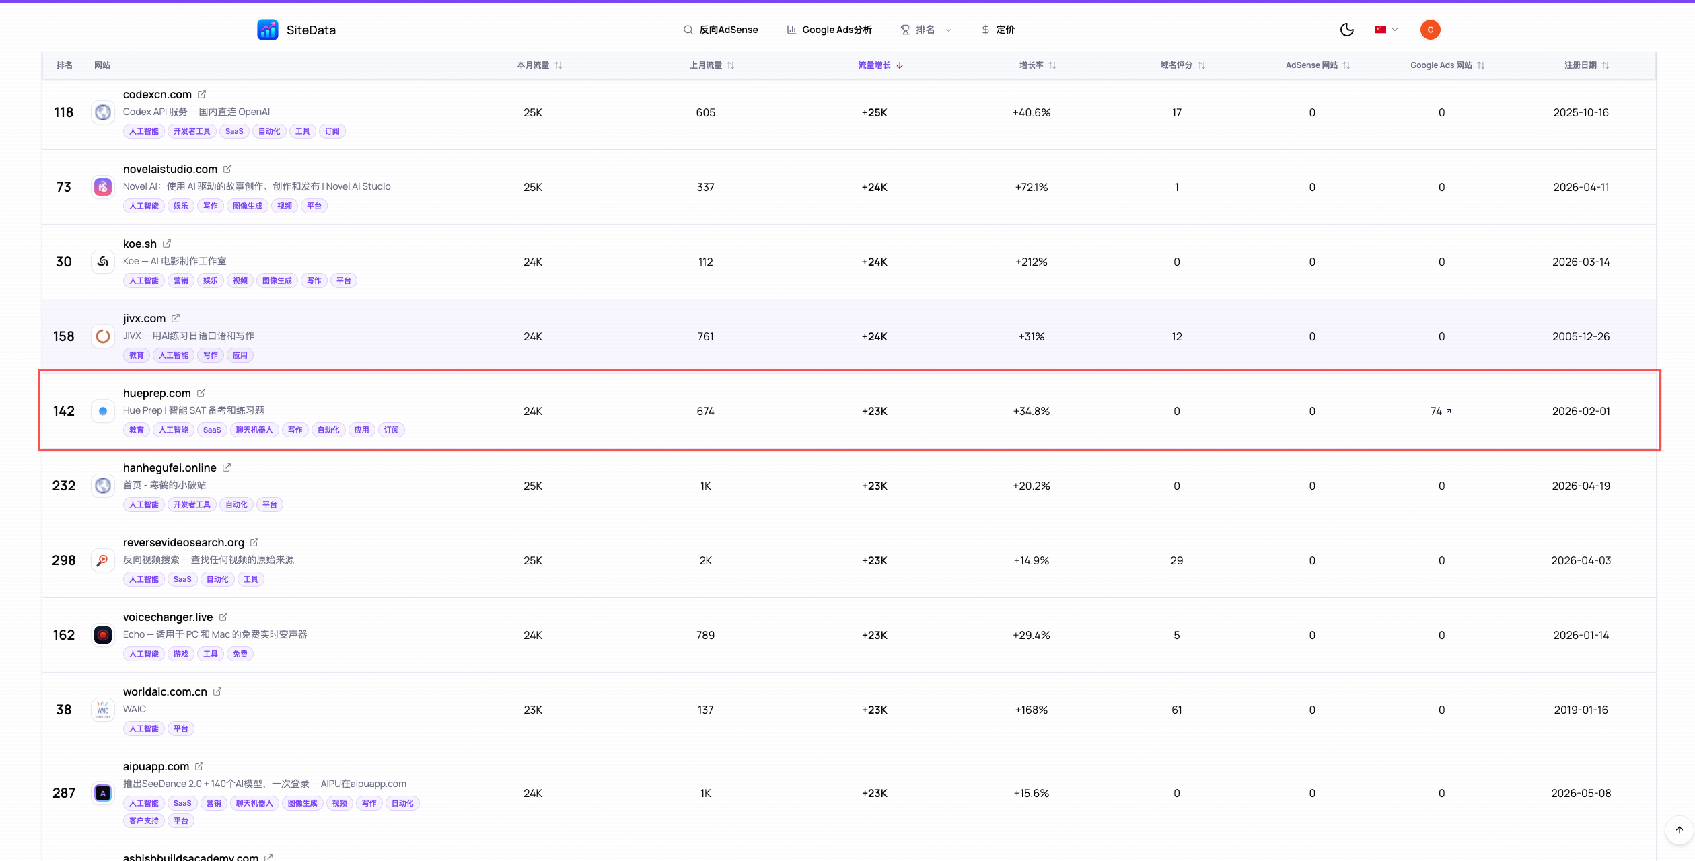Click the hanhegufei.online site favicon
The image size is (1695, 861).
tap(103, 486)
